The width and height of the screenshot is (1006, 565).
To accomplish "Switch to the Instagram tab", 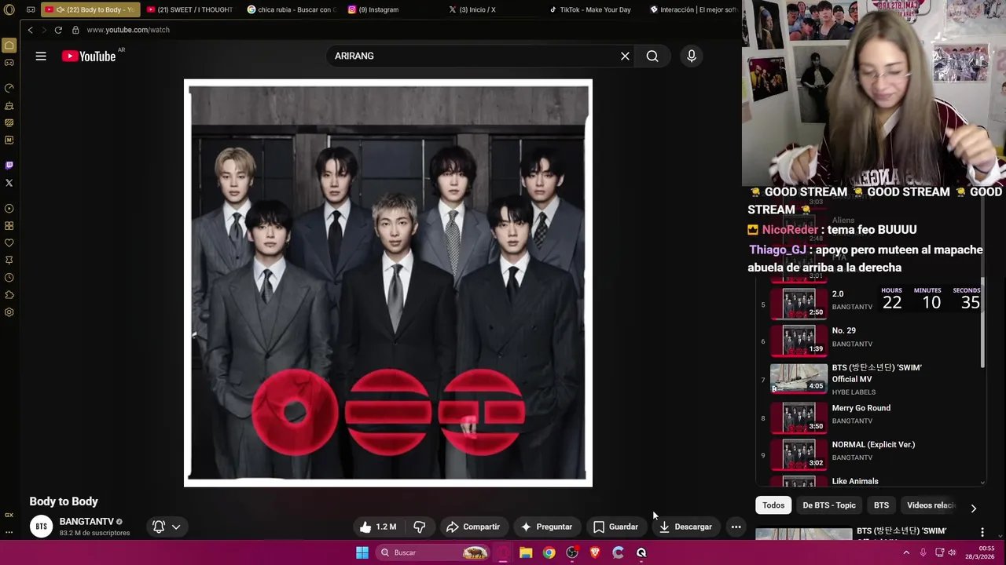I will click(x=392, y=9).
